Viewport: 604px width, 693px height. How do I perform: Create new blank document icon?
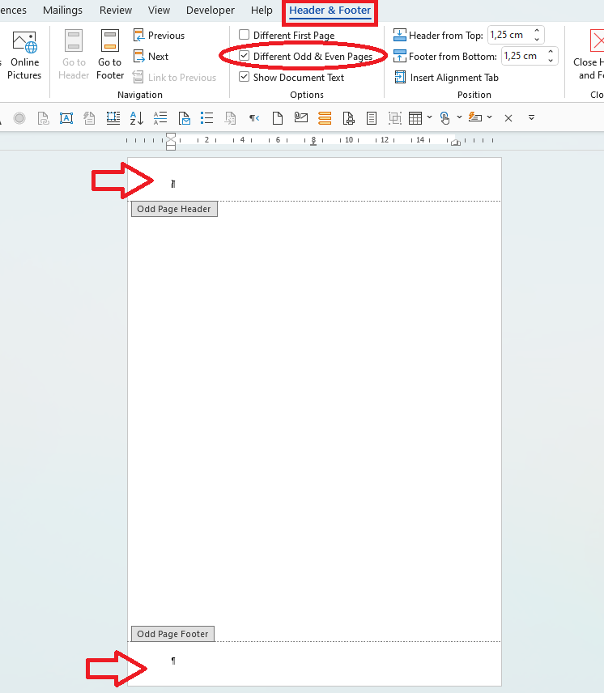tap(278, 118)
